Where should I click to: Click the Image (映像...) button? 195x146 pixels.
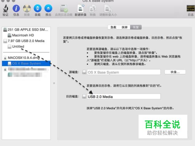coord(175,72)
